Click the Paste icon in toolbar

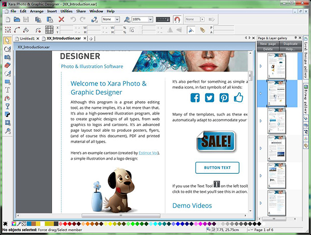(50, 19)
